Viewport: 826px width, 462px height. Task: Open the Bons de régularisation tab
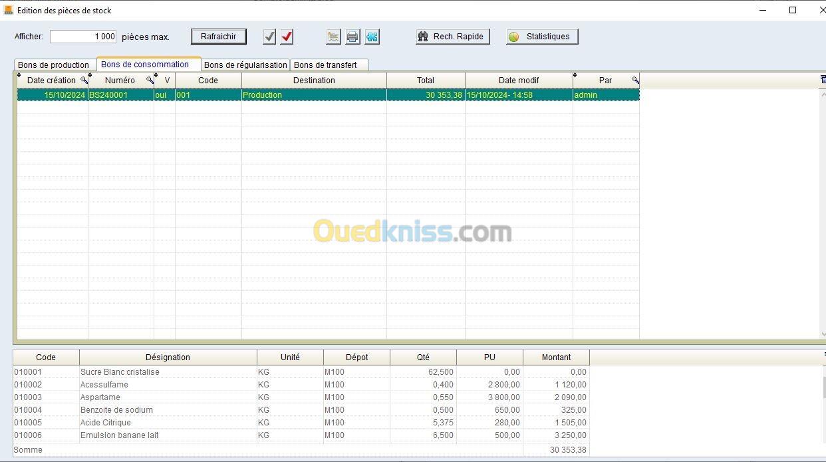click(245, 65)
